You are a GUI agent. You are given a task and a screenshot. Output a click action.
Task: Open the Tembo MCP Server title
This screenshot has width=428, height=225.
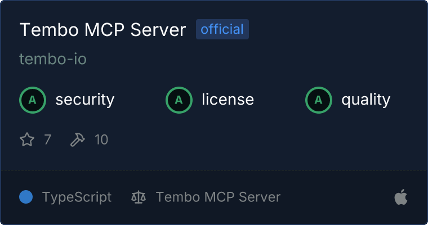click(x=103, y=29)
